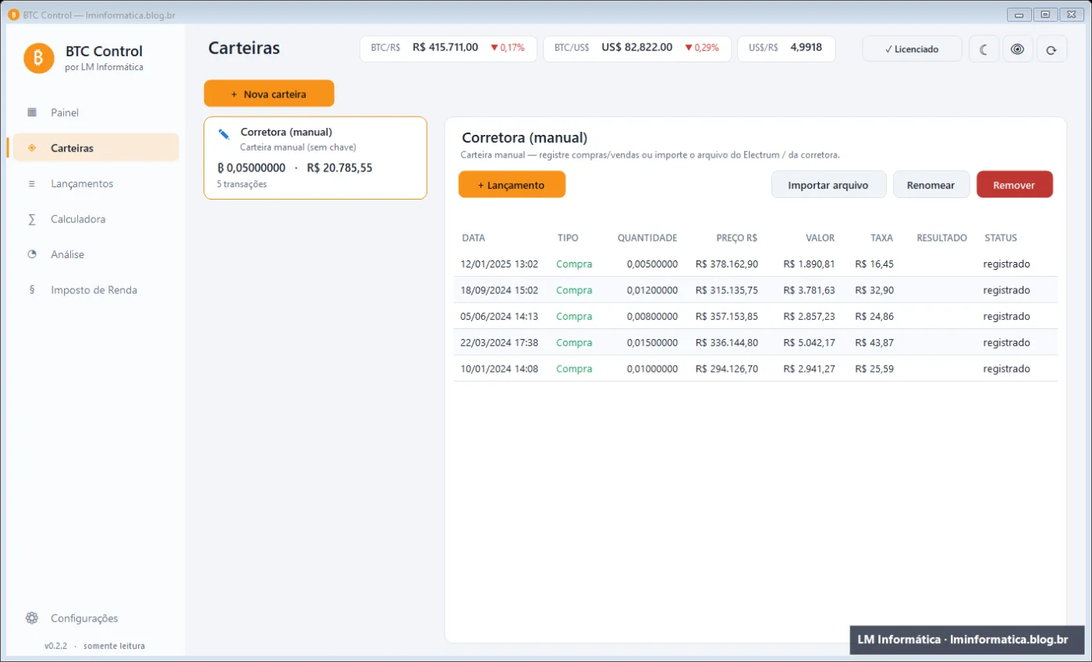Open the Painel section
This screenshot has height=662, width=1092.
coord(96,112)
